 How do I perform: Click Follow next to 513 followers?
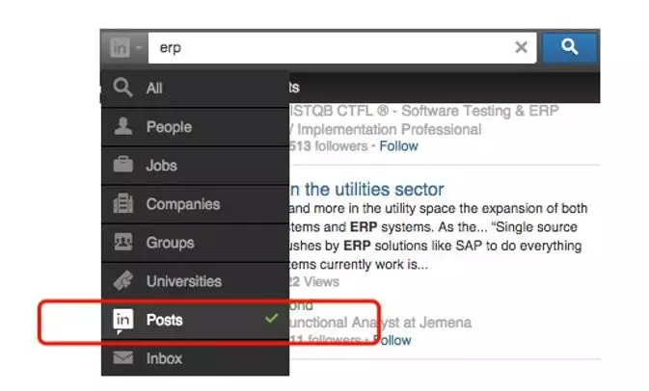click(x=398, y=146)
